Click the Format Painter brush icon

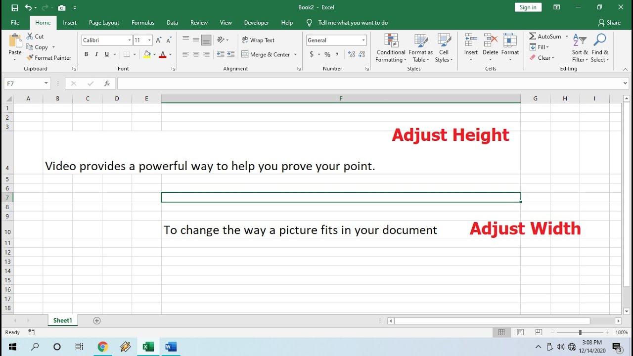(x=30, y=58)
